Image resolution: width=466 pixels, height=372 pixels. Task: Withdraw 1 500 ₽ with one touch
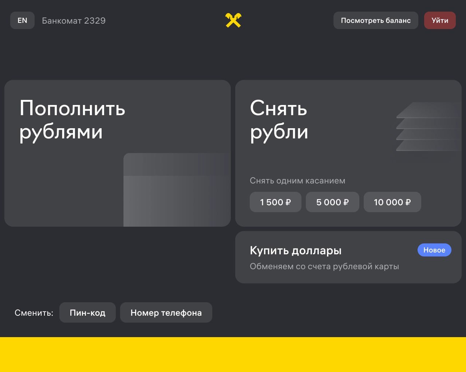(x=276, y=202)
